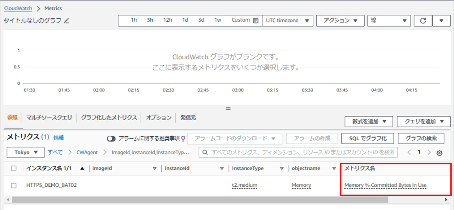Go to the previous metrics page arrow
This screenshot has width=454, height=210.
point(409,152)
